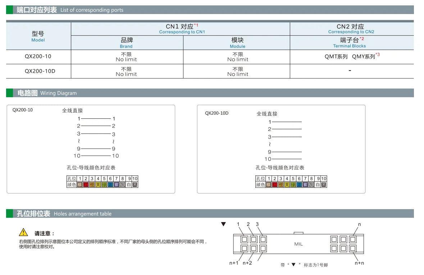Select the green swatch in QX200-10D color table

click(x=293, y=185)
